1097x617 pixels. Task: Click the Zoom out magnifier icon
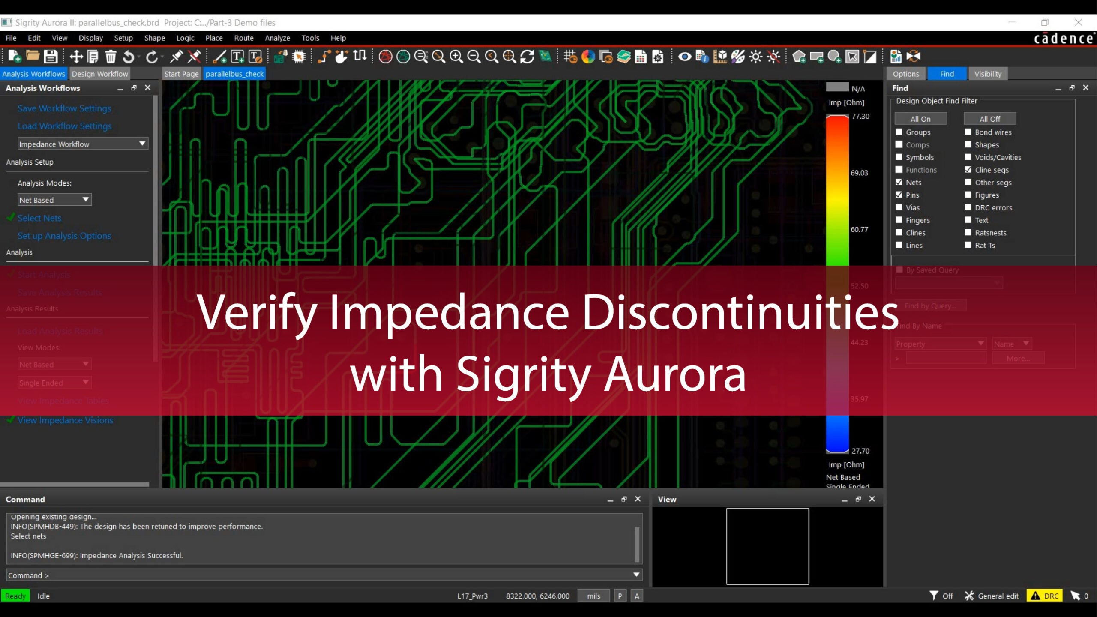tap(474, 56)
